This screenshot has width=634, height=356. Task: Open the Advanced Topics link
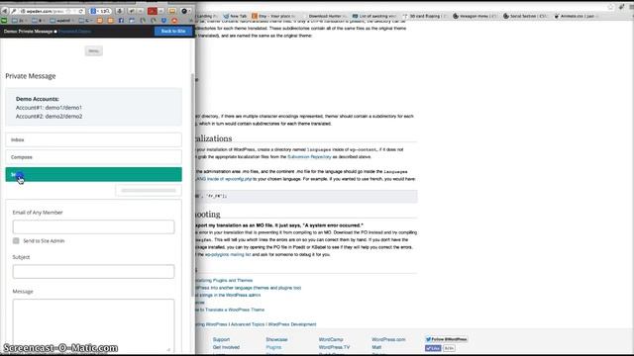[247, 324]
